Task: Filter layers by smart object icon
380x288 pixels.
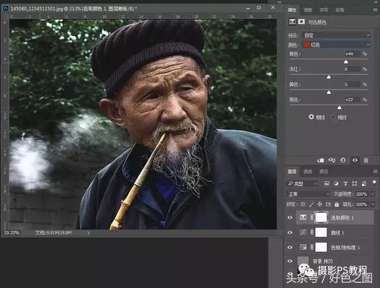Action: pos(364,183)
